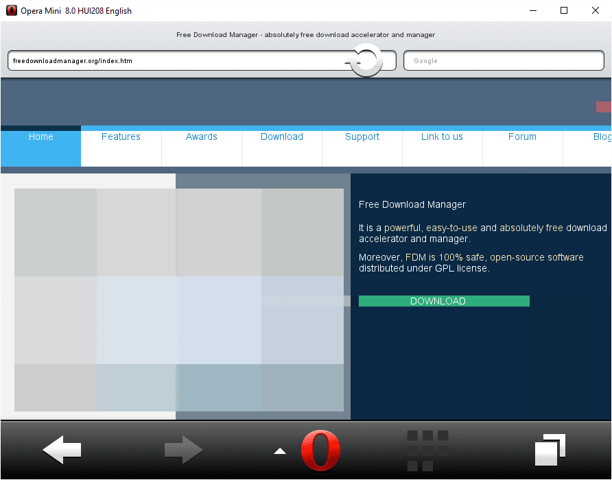Select the Download tab
The image size is (612, 480).
(x=281, y=136)
